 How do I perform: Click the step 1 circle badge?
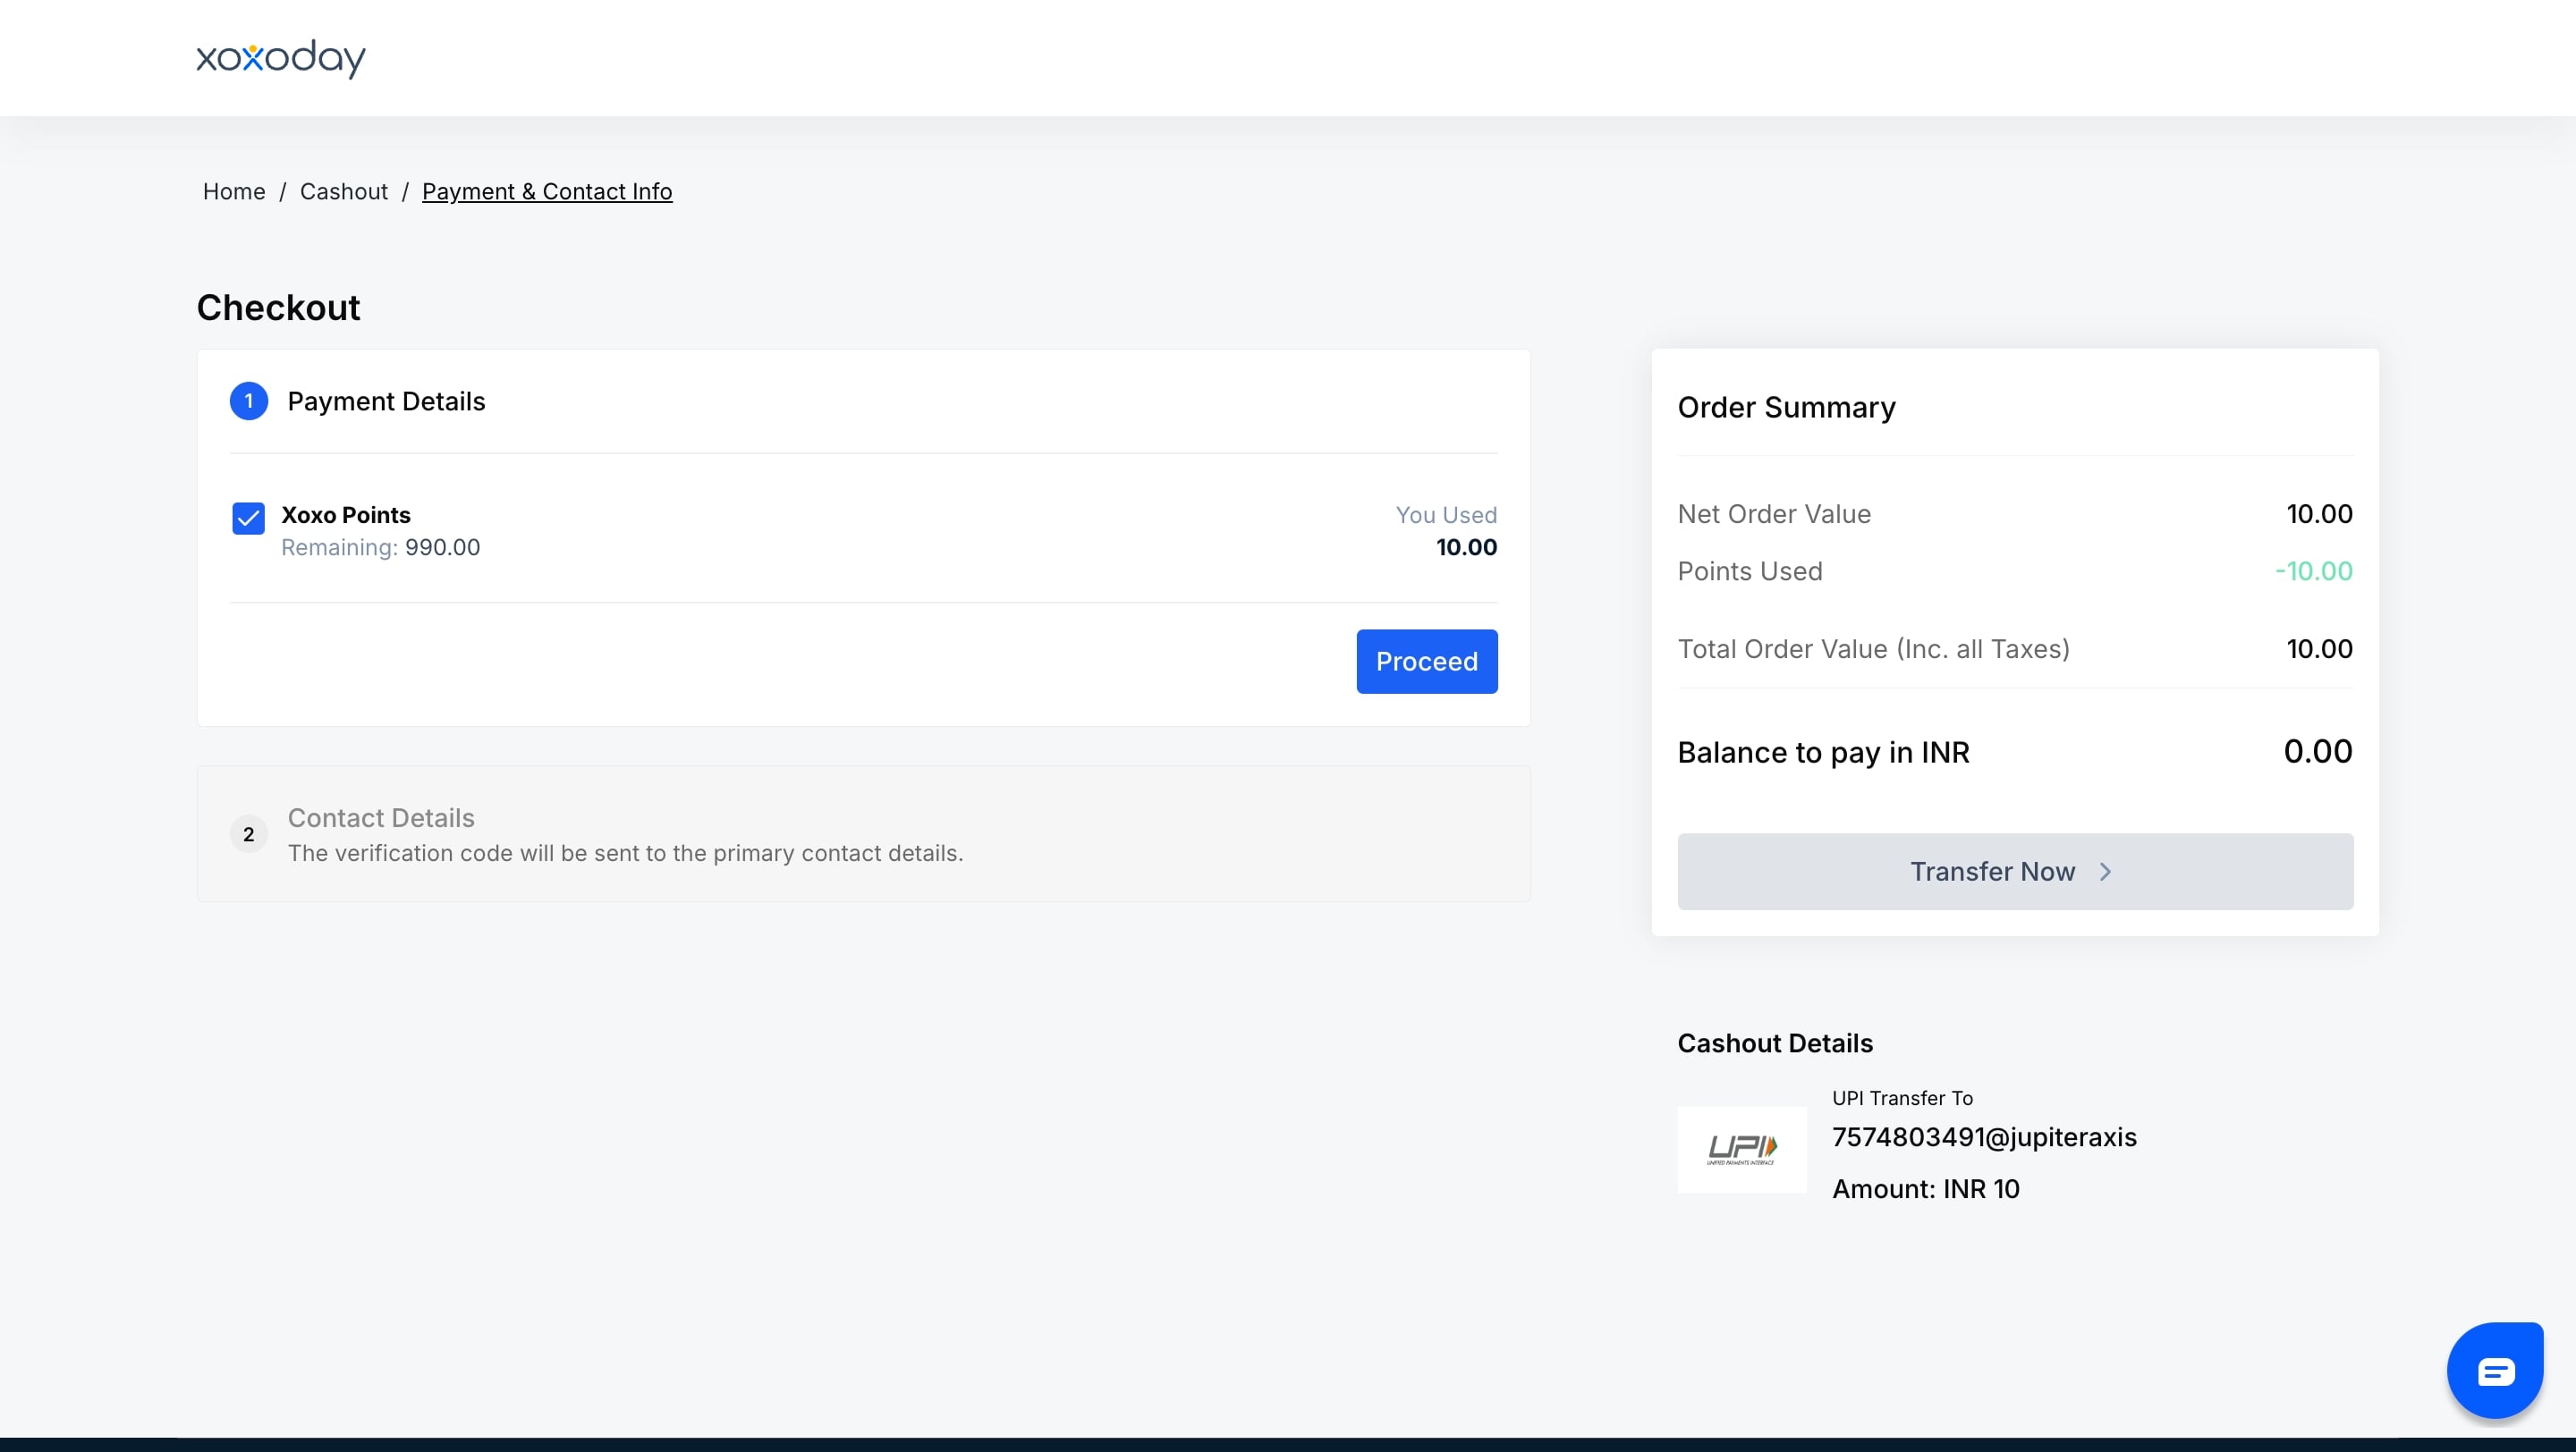tap(249, 401)
